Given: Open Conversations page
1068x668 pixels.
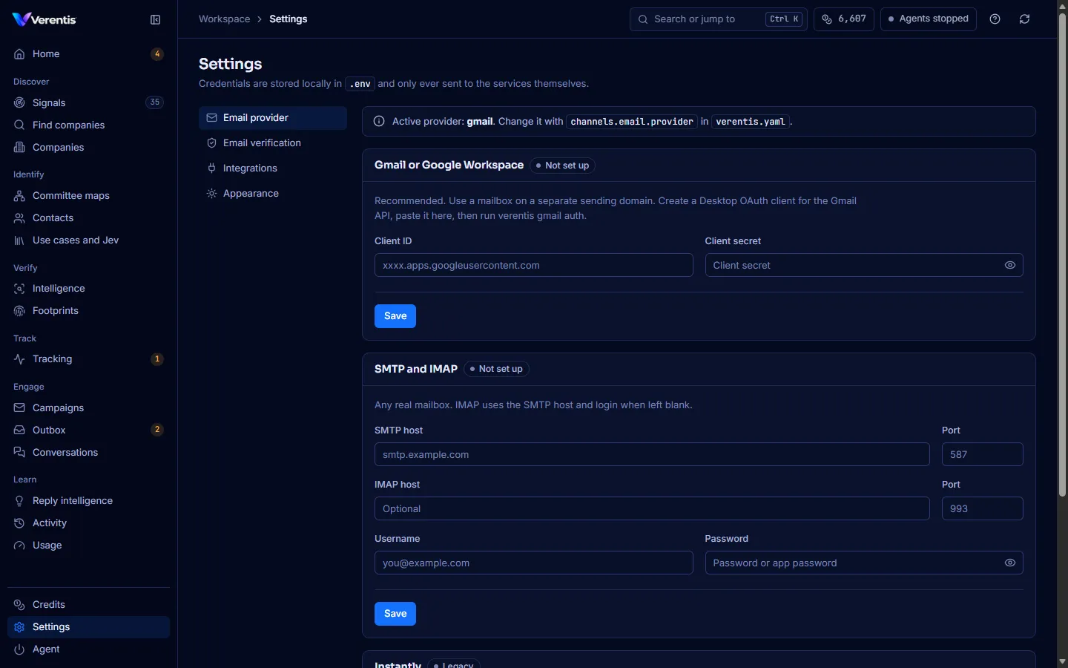Looking at the screenshot, I should pyautogui.click(x=89, y=452).
